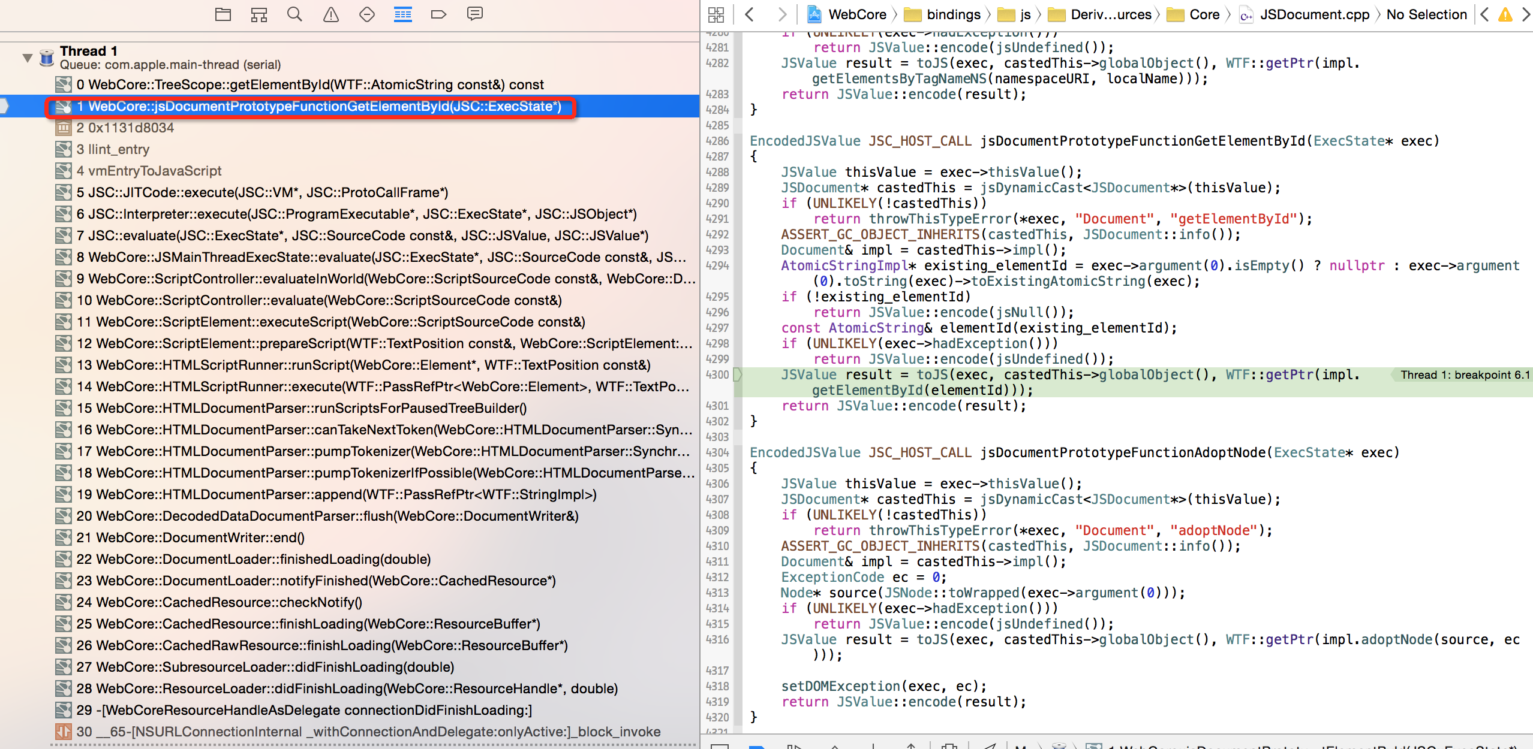Click jsDocumentPrototypeFunctionAdoptNode in the code editor

pyautogui.click(x=1123, y=452)
